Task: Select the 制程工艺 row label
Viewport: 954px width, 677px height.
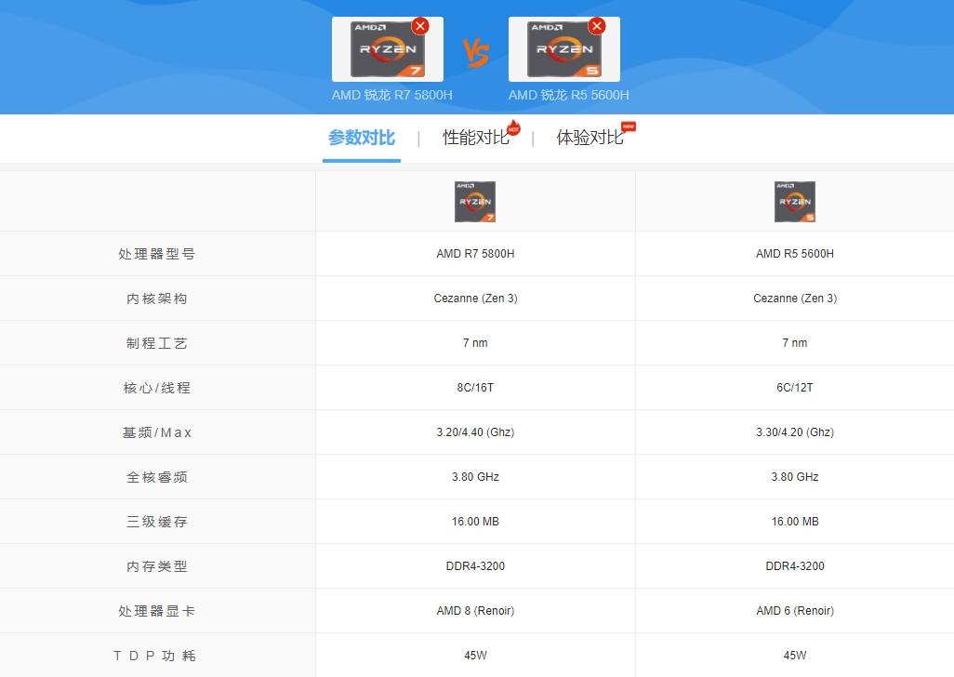Action: point(157,343)
